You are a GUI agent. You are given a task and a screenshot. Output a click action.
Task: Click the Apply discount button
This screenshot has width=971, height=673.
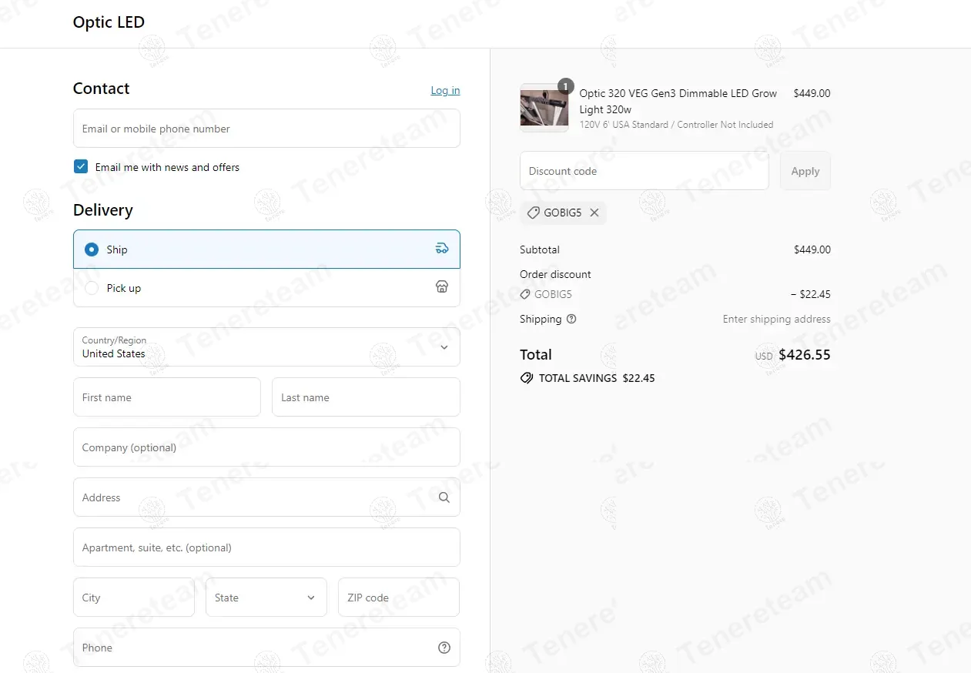click(805, 171)
